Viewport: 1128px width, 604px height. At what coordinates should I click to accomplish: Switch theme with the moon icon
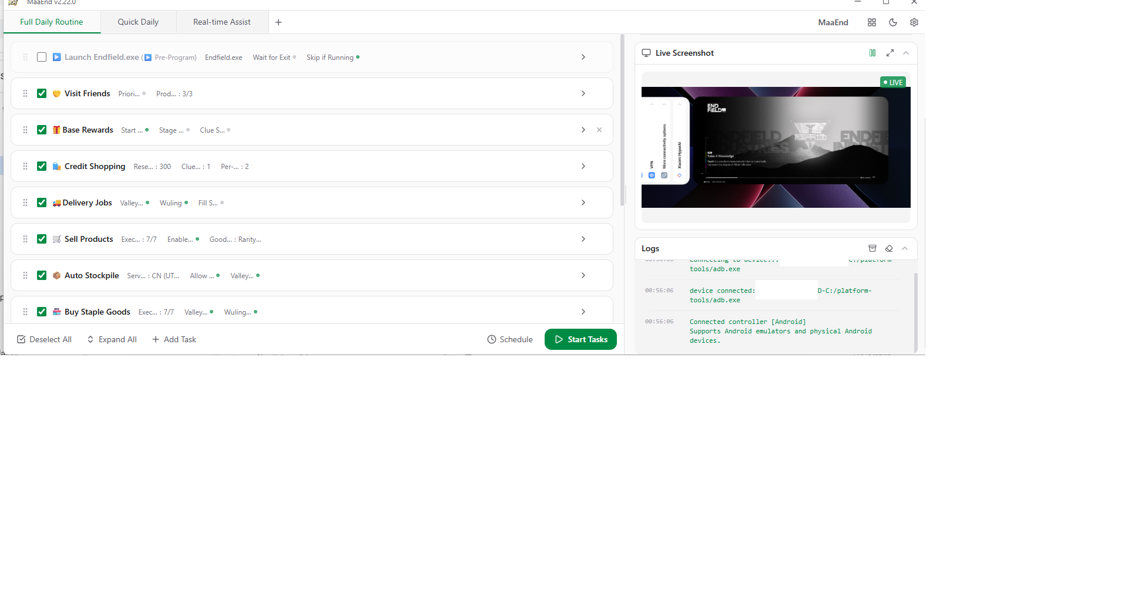tap(893, 22)
